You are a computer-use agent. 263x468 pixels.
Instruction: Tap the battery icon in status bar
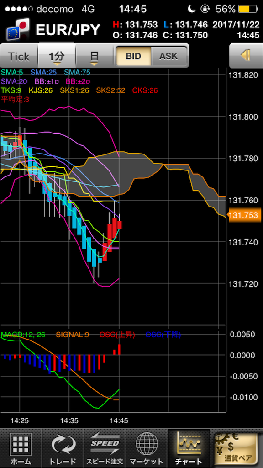[248, 9]
